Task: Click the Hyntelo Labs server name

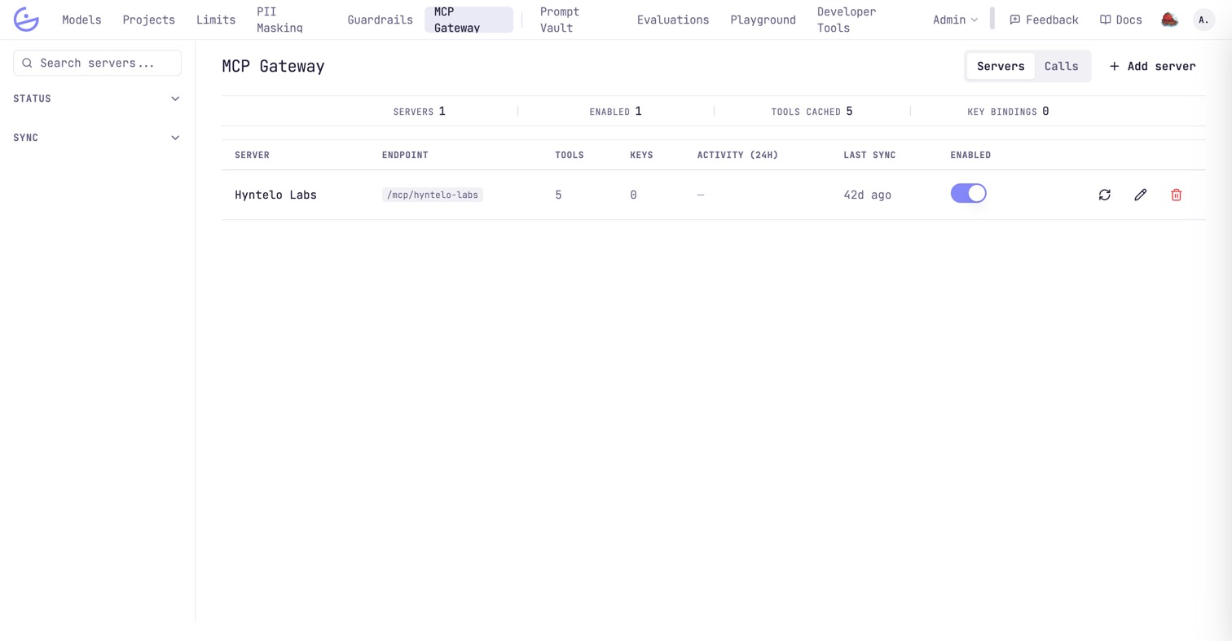Action: coord(275,195)
